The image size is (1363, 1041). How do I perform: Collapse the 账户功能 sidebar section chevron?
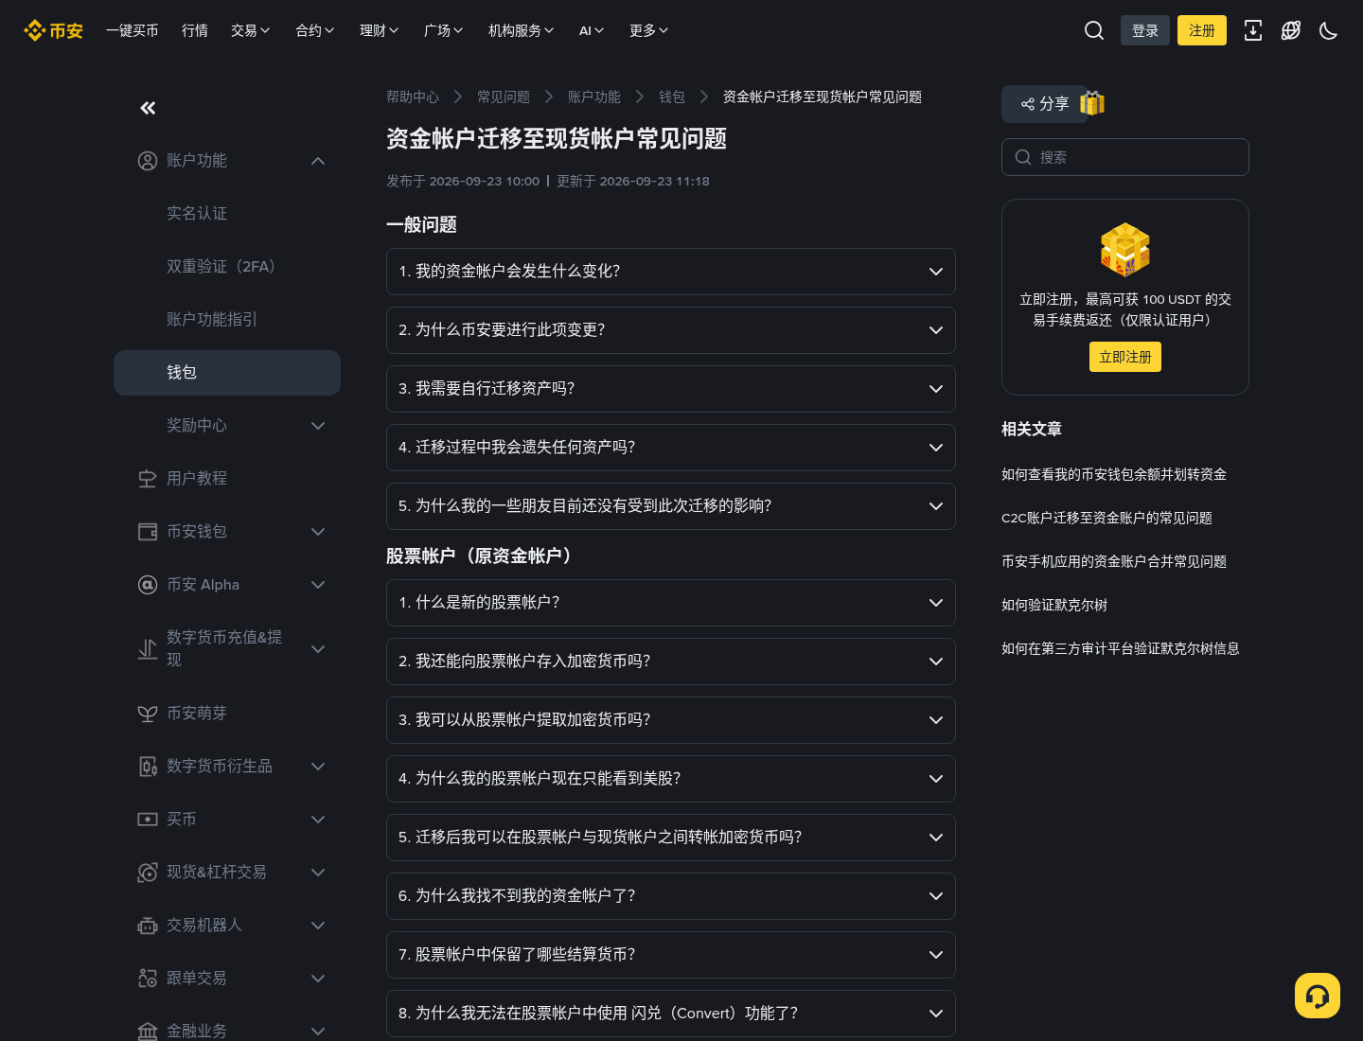pyautogui.click(x=318, y=161)
